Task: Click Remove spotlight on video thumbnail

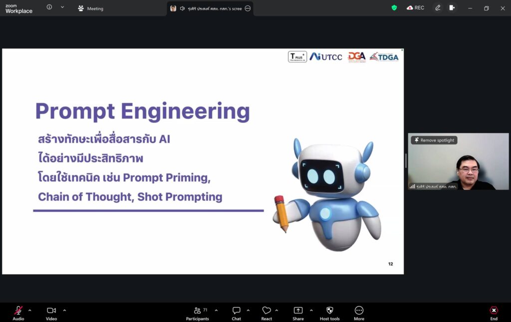Action: pyautogui.click(x=434, y=141)
